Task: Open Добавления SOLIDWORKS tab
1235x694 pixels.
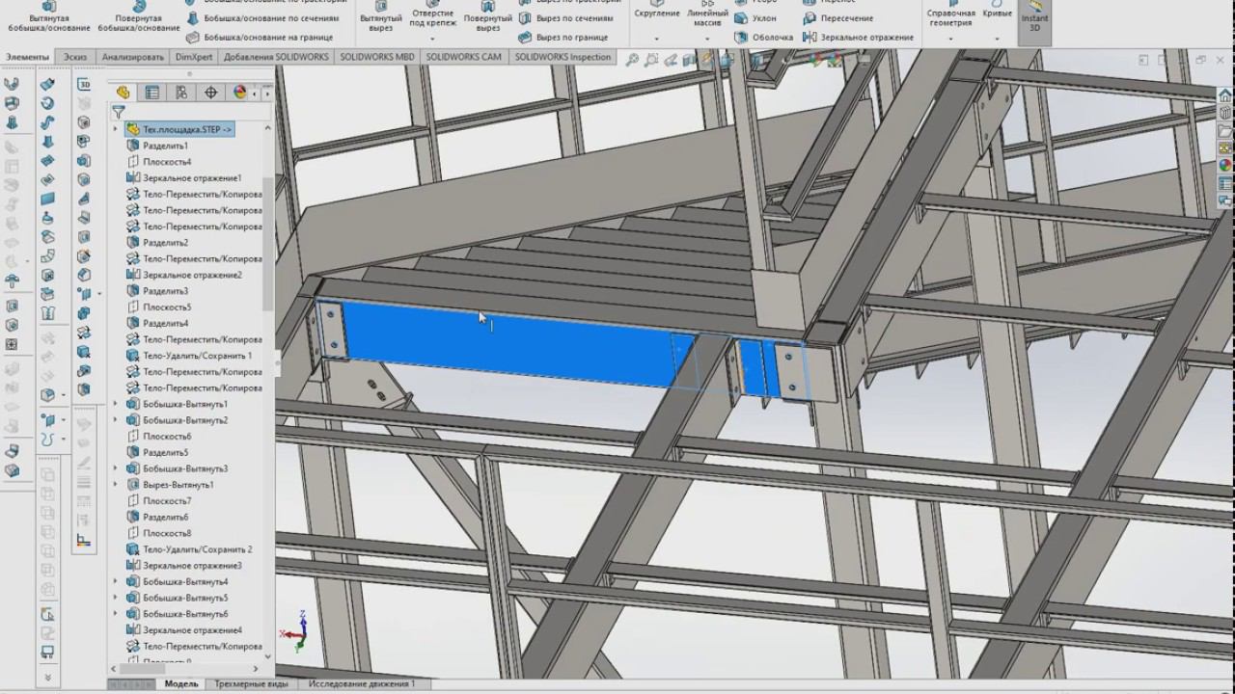Action: [276, 57]
